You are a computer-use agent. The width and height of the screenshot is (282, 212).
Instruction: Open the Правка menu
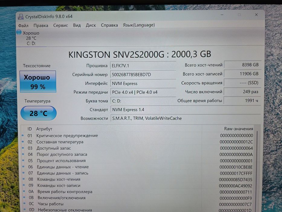[x=41, y=26]
